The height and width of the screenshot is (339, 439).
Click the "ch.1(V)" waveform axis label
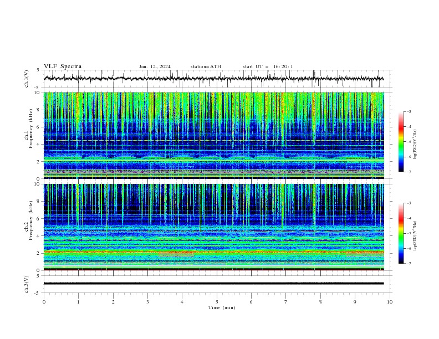click(27, 79)
